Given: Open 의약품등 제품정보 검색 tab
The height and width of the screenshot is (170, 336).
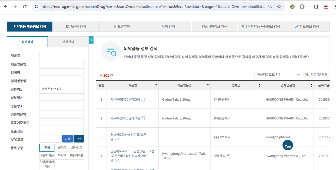Looking at the screenshot, I should tap(29, 26).
